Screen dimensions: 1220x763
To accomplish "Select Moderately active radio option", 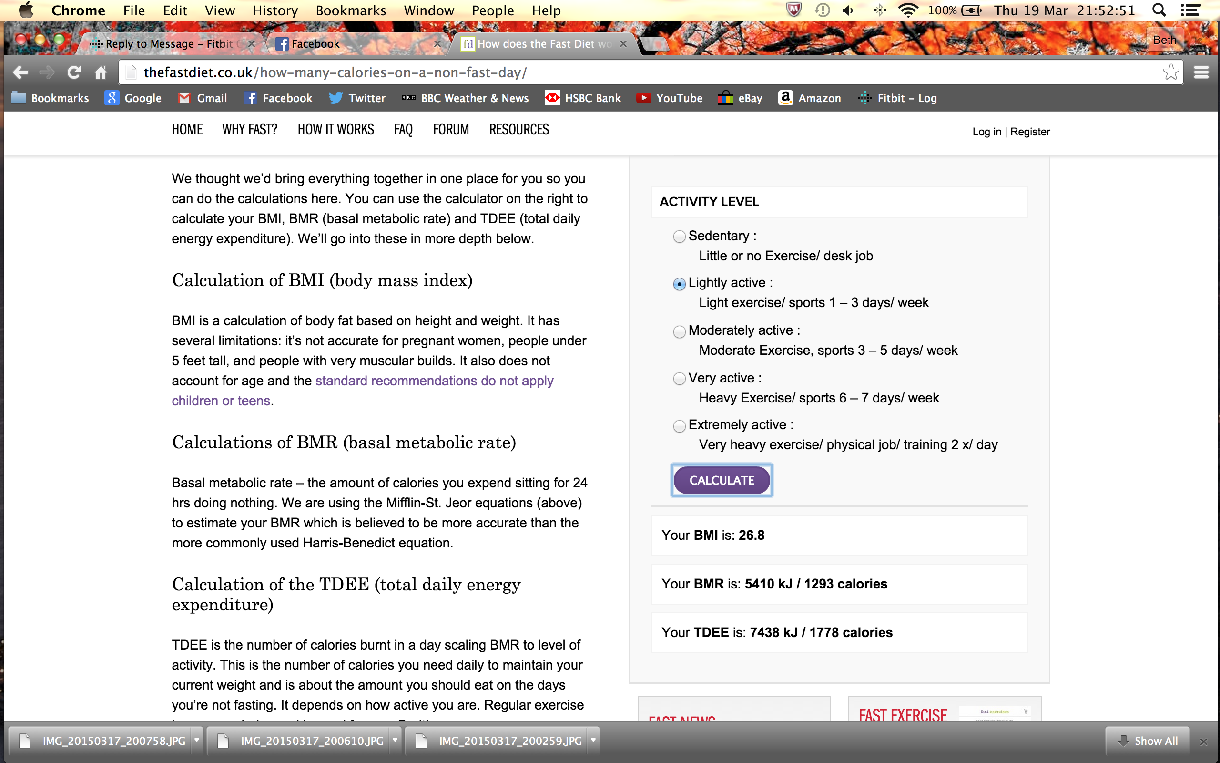I will pos(679,331).
